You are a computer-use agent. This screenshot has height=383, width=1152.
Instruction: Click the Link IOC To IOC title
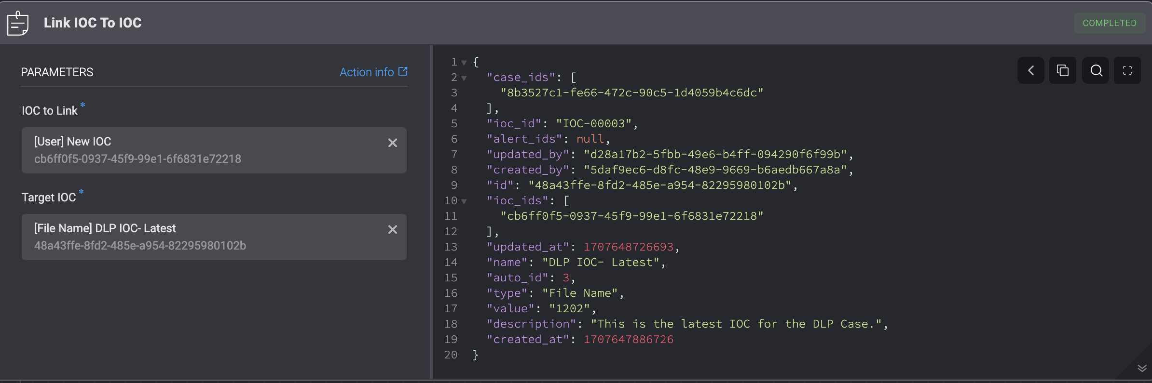point(93,23)
